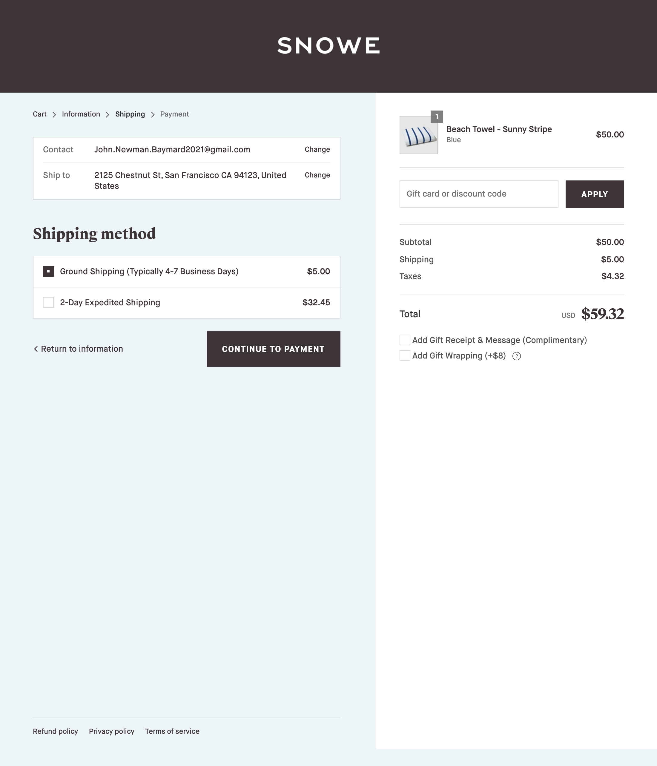The height and width of the screenshot is (766, 657).
Task: Select Ground Shipping option
Action: pos(48,271)
